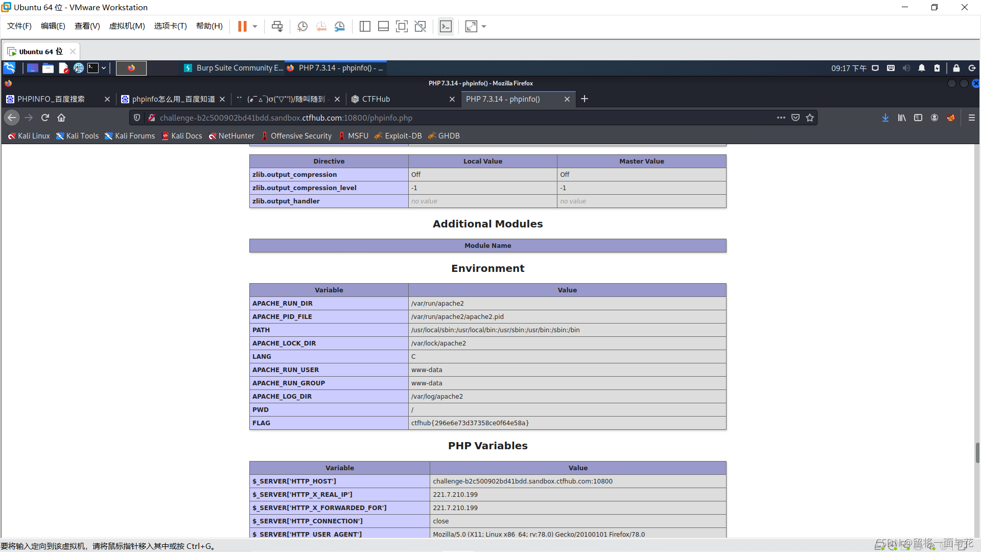Expand the fullscreen stretch options arrow

(484, 27)
